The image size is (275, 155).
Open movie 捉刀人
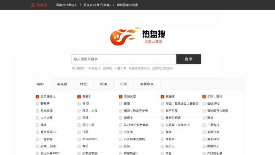click(170, 146)
